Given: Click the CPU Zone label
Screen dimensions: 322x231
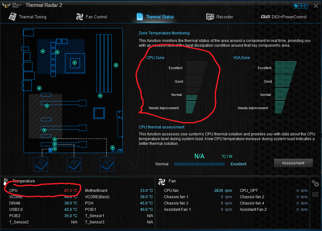Looking at the screenshot, I should click(x=155, y=58).
